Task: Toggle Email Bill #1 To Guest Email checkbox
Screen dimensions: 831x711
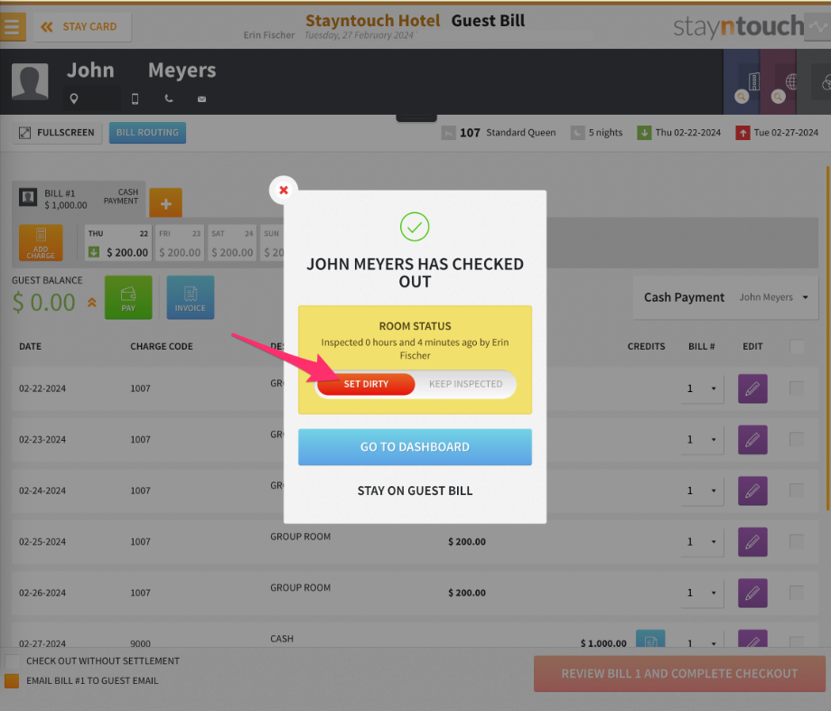Action: click(x=12, y=681)
